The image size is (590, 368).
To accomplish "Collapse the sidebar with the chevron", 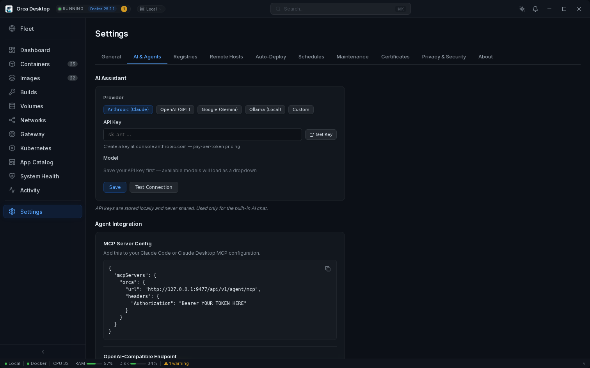I will (43, 352).
